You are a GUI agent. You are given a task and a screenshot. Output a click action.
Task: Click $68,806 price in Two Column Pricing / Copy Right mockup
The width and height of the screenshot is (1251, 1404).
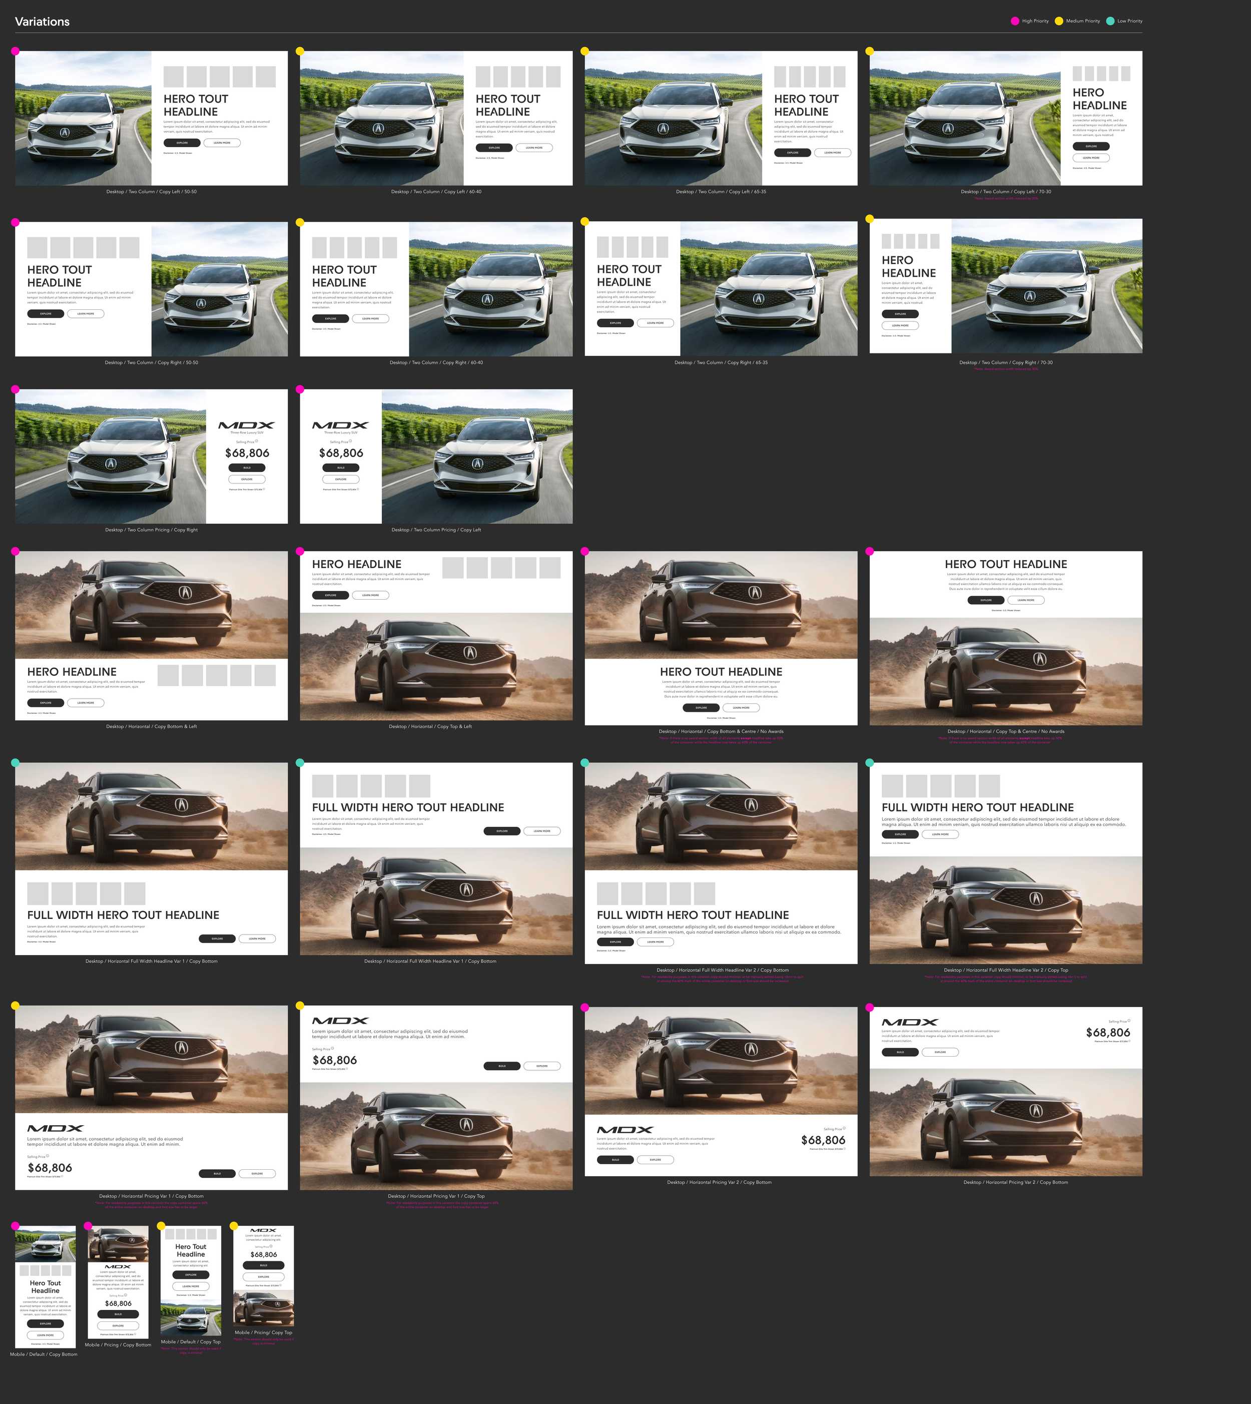pyautogui.click(x=248, y=453)
